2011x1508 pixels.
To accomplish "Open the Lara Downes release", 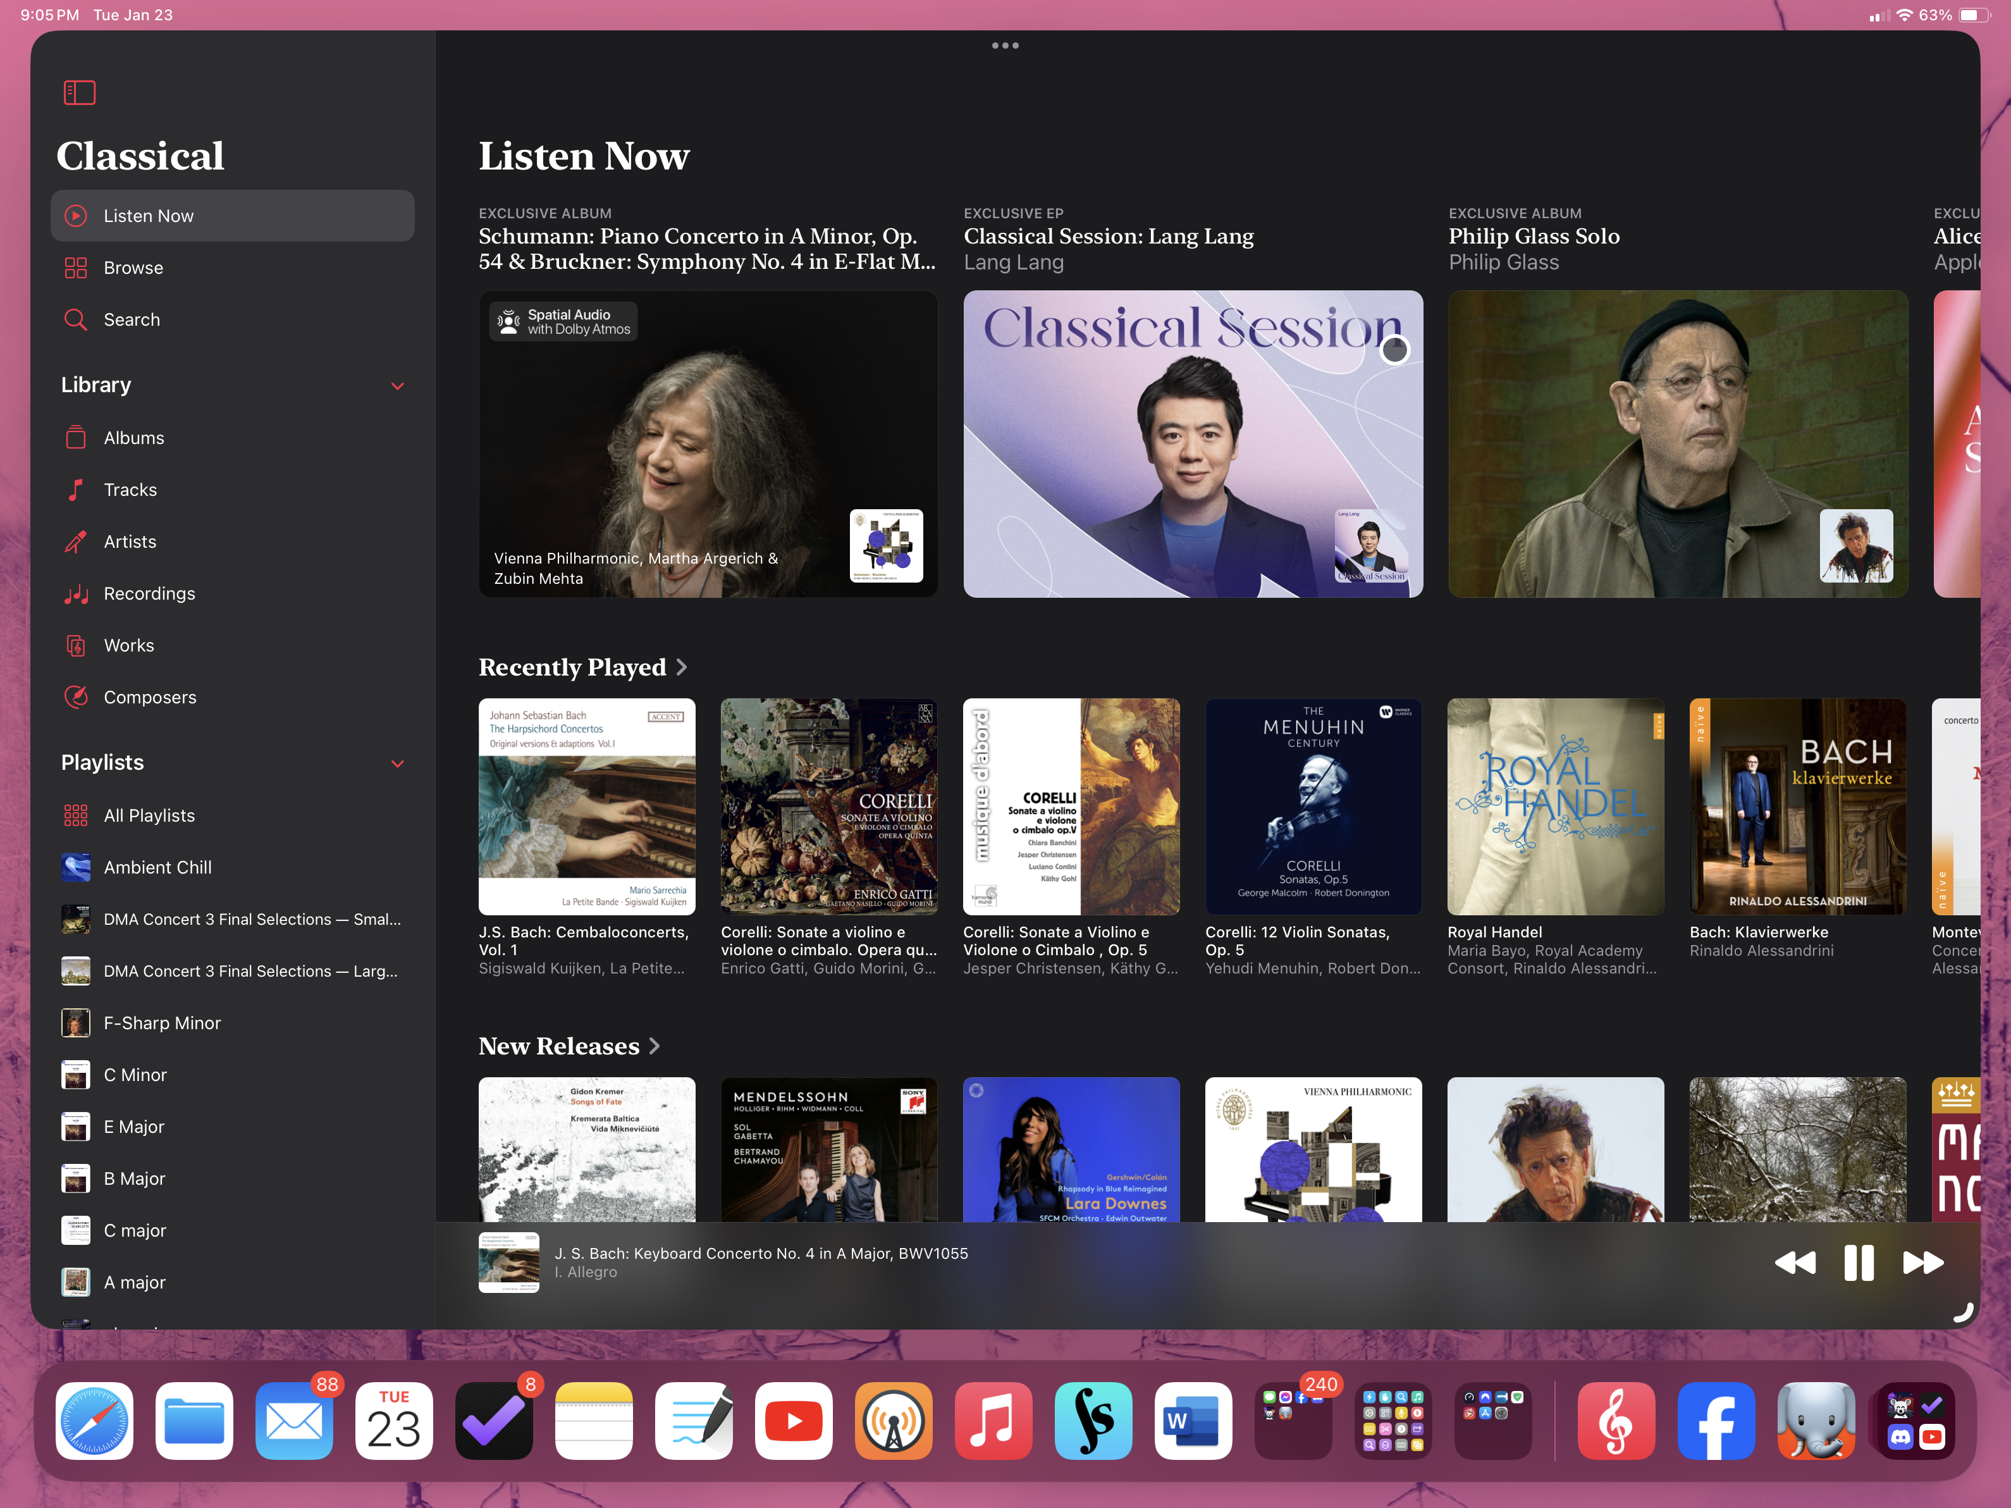I will (x=1071, y=1149).
